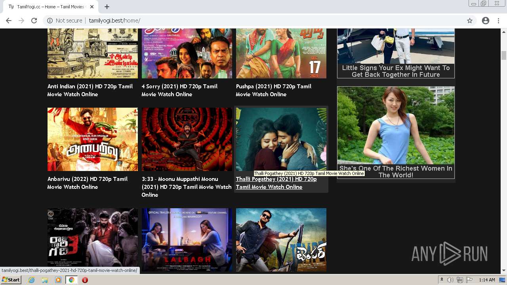Select the poster showing two women at table
The width and height of the screenshot is (507, 285).
click(187, 240)
